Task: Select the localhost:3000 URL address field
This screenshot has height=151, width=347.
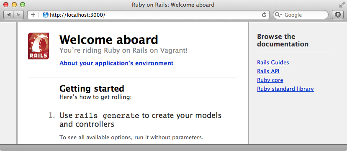Action: pos(148,15)
